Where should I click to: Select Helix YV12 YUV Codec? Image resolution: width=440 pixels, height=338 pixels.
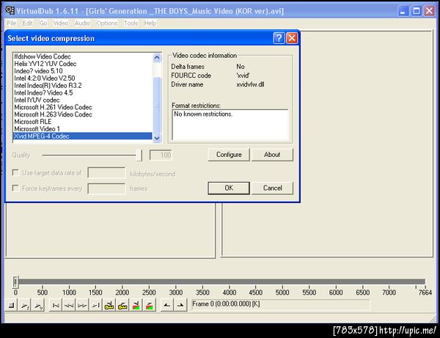[x=83, y=64]
